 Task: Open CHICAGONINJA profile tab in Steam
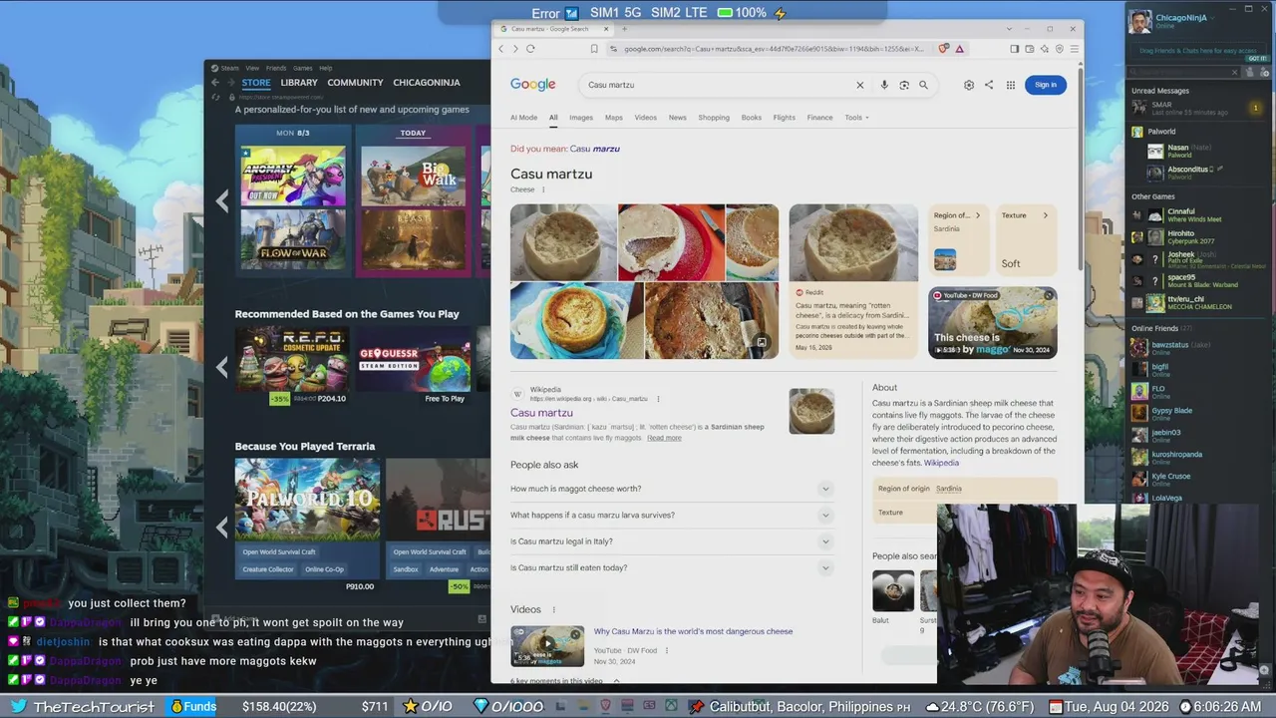coord(427,83)
